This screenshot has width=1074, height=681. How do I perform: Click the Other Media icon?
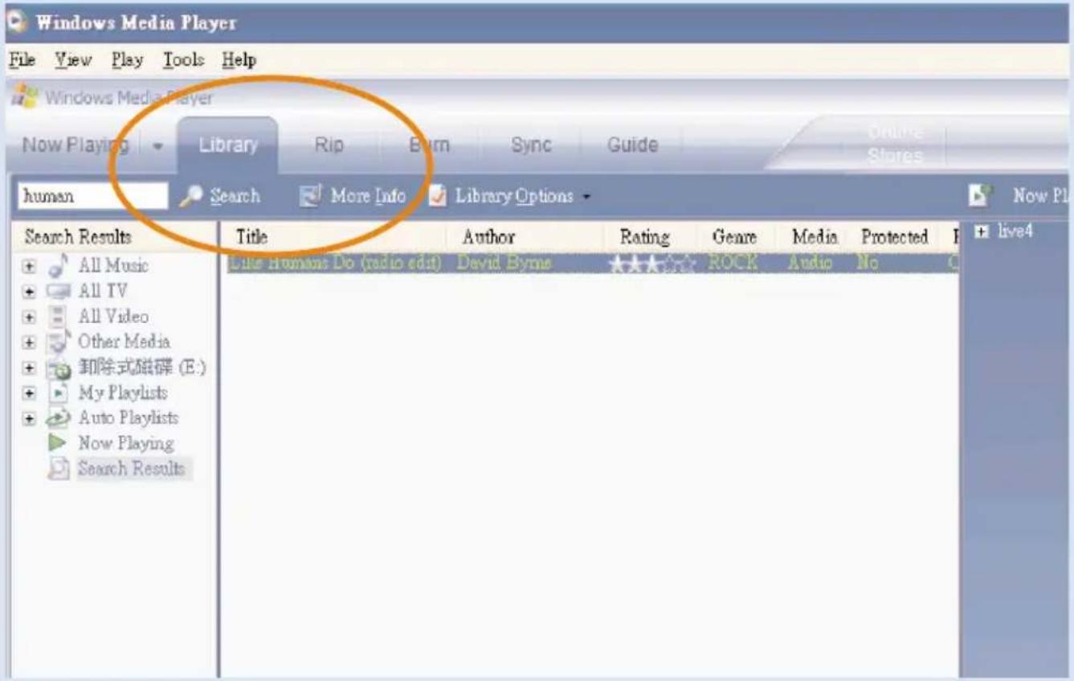tap(58, 342)
